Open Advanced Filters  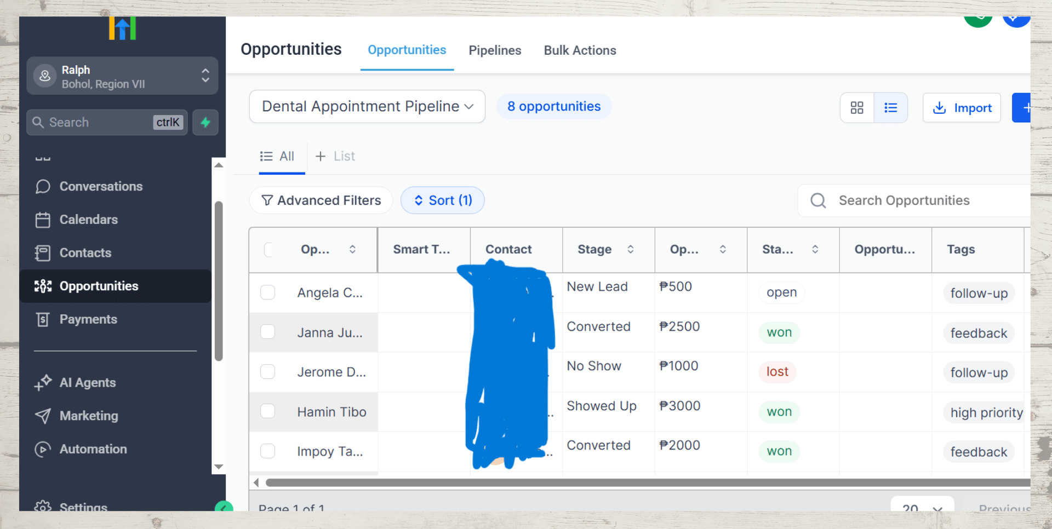[321, 200]
